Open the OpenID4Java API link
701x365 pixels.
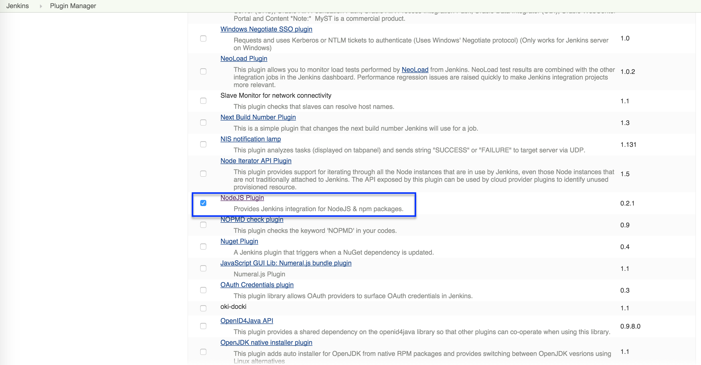coord(247,320)
